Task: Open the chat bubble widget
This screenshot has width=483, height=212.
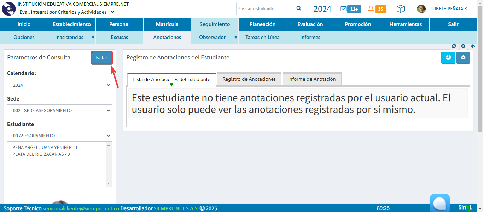Action: pos(440,203)
